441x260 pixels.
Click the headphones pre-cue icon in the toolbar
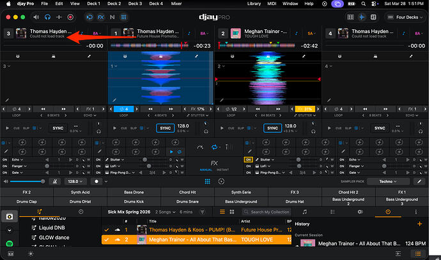(47, 17)
